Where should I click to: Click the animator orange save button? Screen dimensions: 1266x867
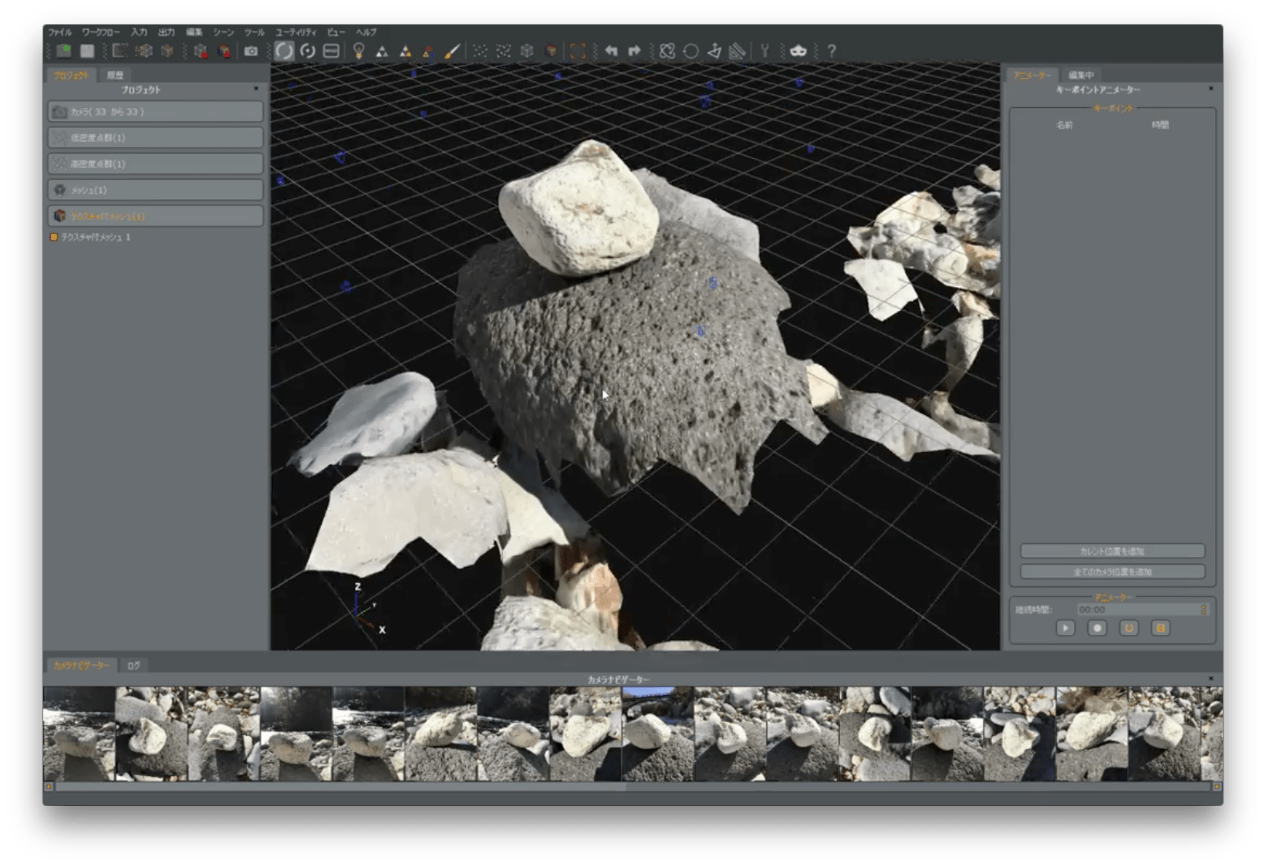(x=1160, y=629)
